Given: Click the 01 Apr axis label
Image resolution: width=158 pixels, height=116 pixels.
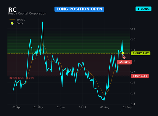Looking at the screenshot, I should [16, 107].
